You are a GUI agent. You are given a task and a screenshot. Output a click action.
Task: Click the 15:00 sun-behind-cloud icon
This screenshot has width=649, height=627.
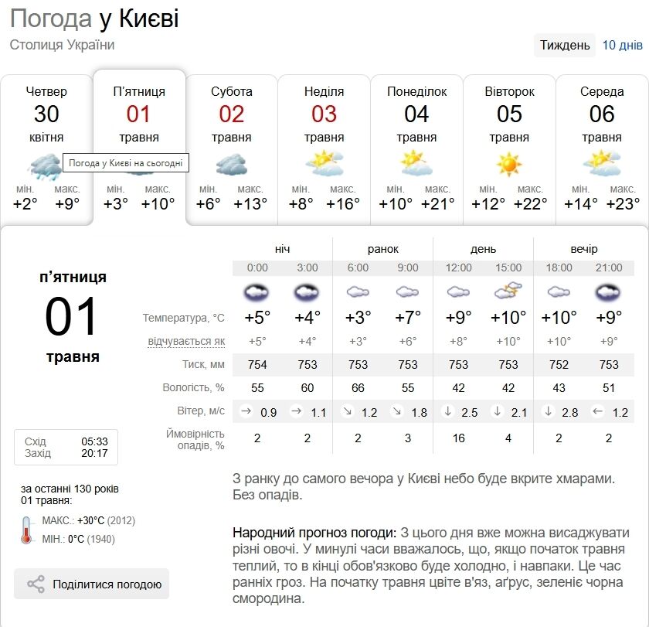point(508,291)
